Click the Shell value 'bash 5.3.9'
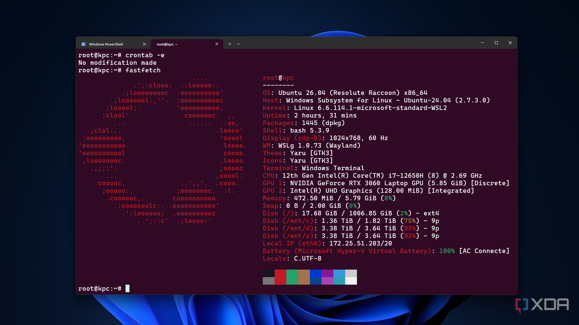This screenshot has width=579, height=325. click(x=310, y=130)
